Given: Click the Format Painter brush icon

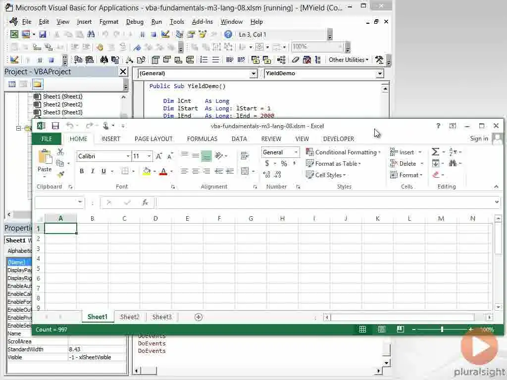Looking at the screenshot, I should (x=60, y=175).
